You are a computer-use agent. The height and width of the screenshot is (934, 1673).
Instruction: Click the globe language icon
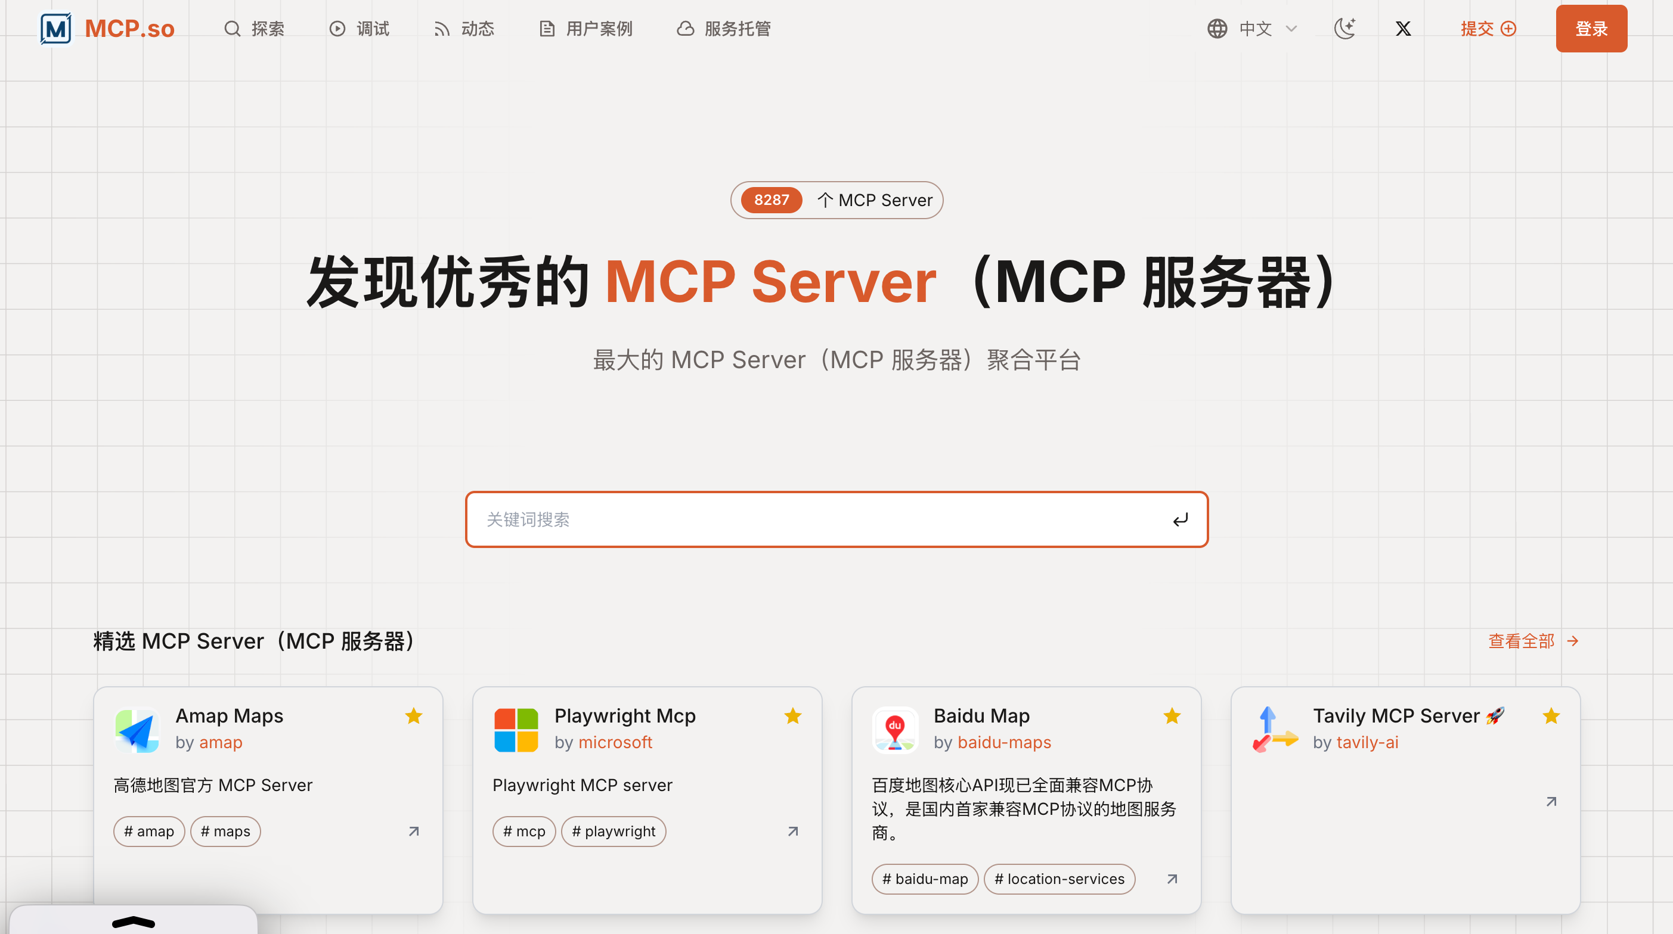(1217, 29)
